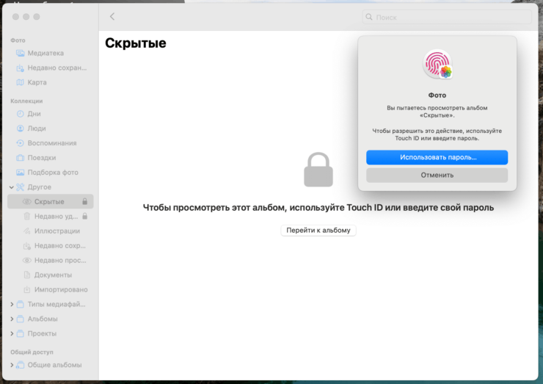This screenshot has height=384, width=543.
Task: Click the Дни clock icon
Action: pyautogui.click(x=21, y=114)
